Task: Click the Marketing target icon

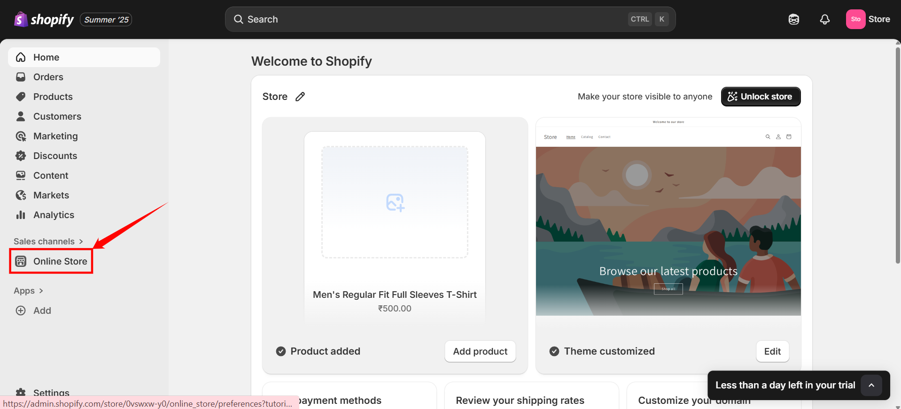Action: point(21,136)
